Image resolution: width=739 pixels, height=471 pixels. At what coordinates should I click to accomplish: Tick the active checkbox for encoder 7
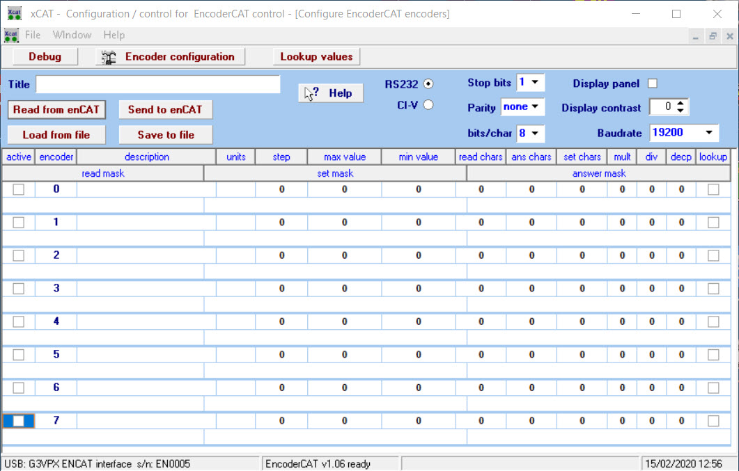coord(18,421)
